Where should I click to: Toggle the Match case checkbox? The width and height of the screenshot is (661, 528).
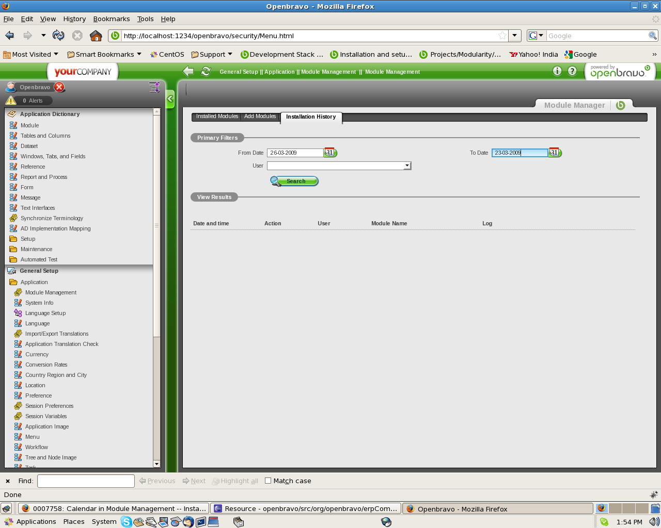268,481
